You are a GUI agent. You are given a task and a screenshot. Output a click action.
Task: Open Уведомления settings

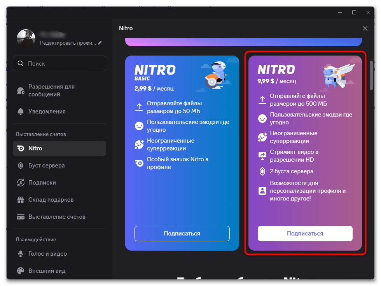59,112
